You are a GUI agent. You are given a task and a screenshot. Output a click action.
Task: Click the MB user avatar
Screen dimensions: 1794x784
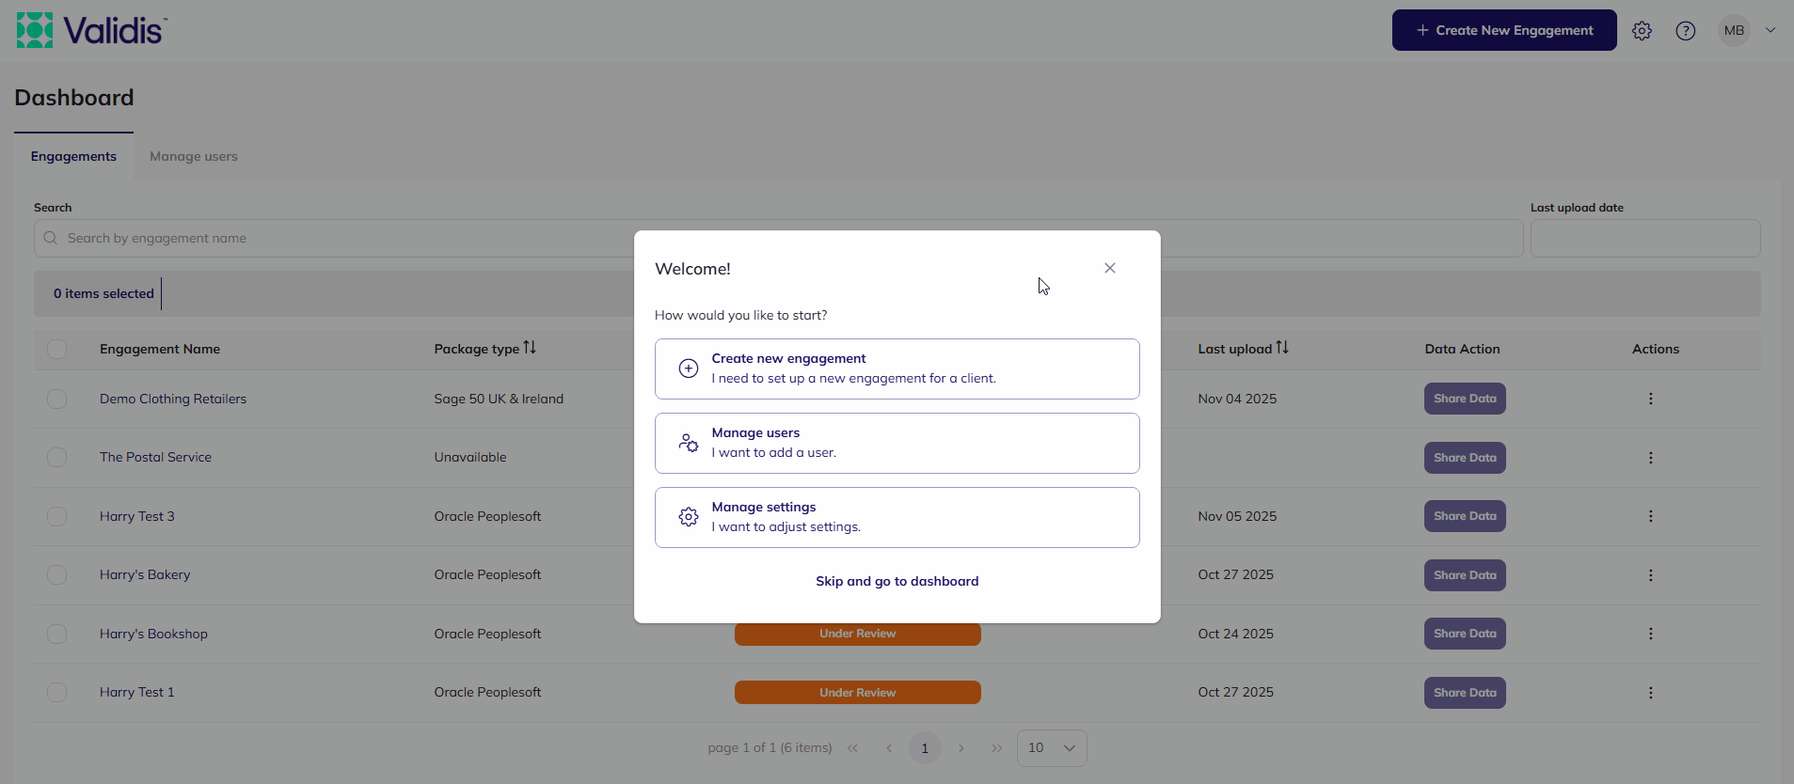(1734, 31)
